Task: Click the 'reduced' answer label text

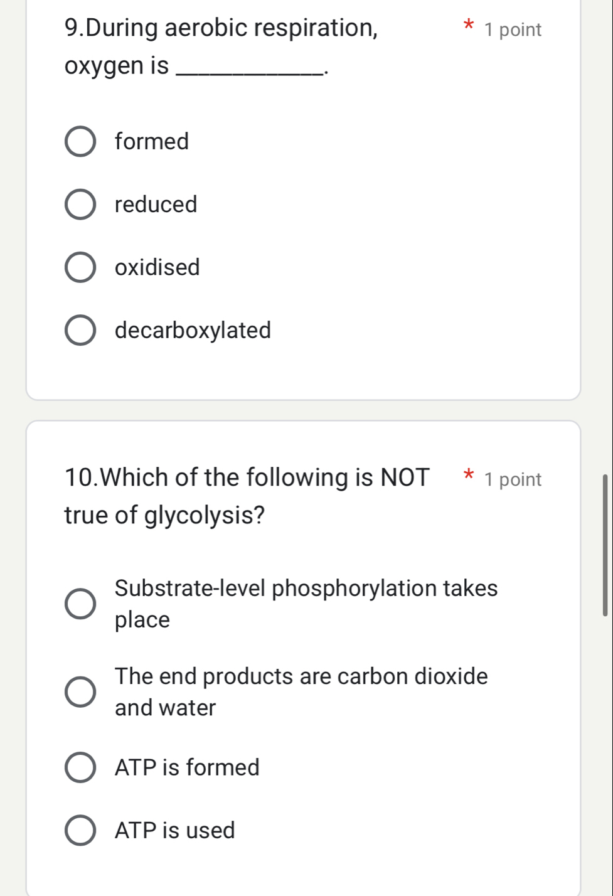Action: (156, 205)
